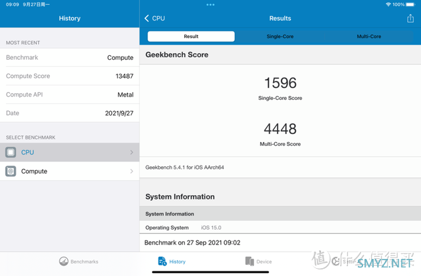This screenshot has width=421, height=276.
Task: Open the History document icon in tab bar
Action: point(162,262)
